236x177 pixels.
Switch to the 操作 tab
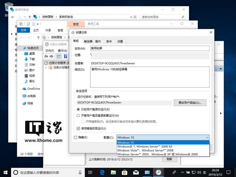click(98, 41)
